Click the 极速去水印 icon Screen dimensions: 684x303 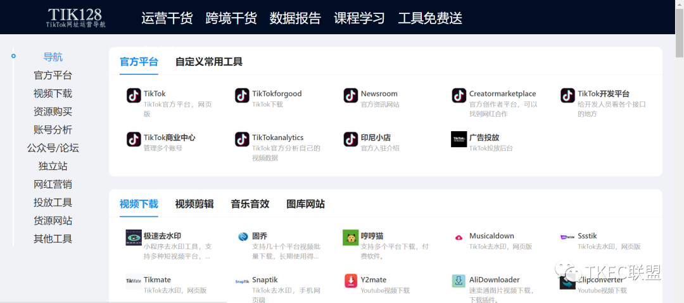(134, 238)
